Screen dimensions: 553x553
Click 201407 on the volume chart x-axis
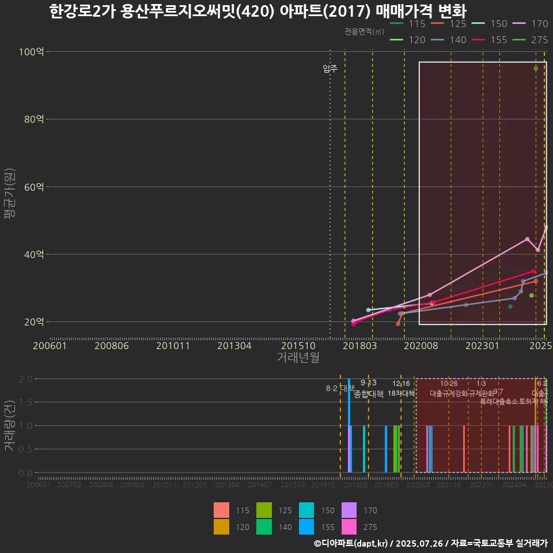coord(260,485)
